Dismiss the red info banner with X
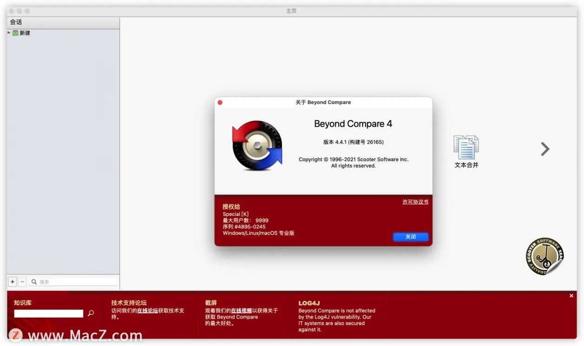Screen dimensions: 584x346 (x=571, y=296)
